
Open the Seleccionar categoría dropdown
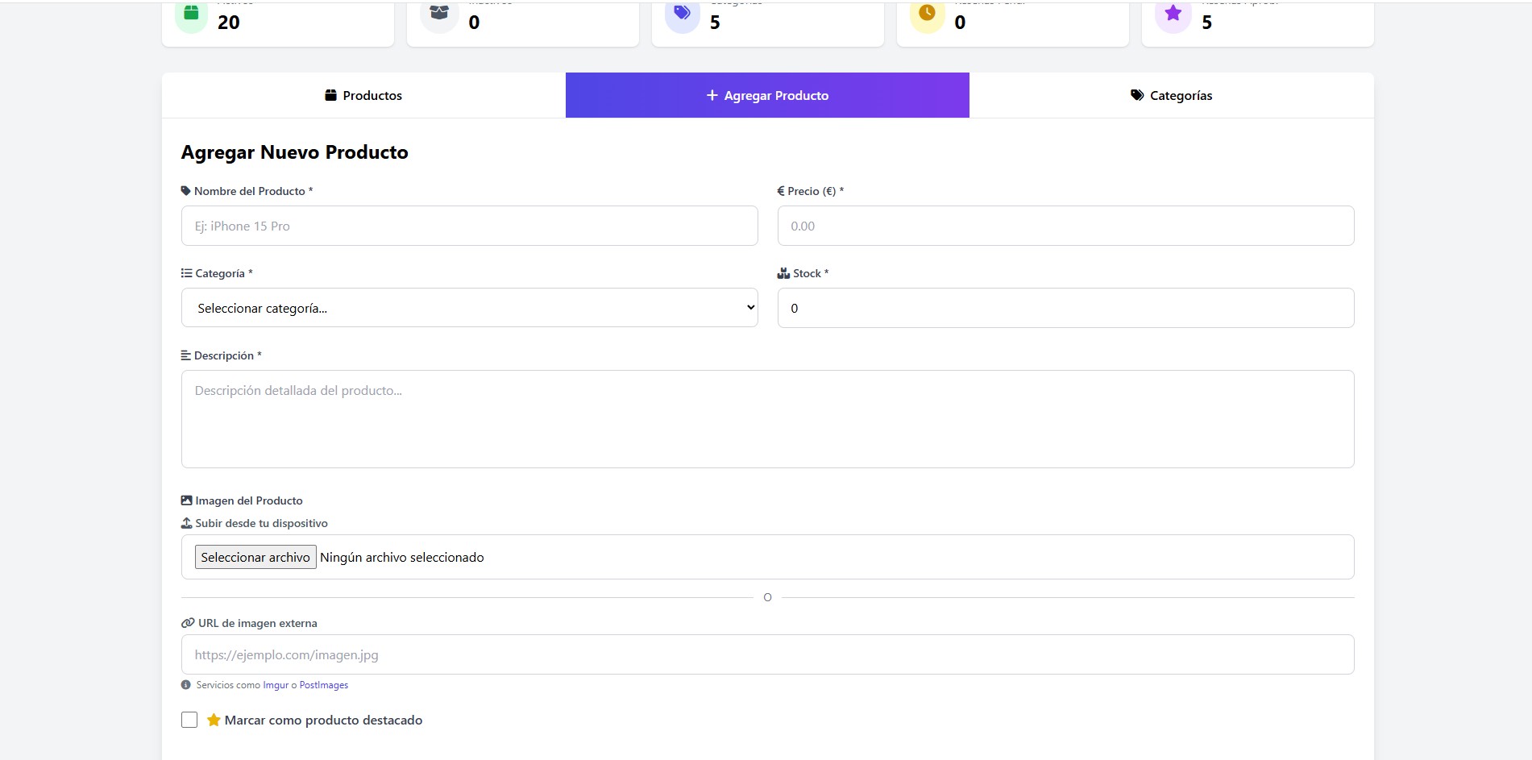click(469, 307)
